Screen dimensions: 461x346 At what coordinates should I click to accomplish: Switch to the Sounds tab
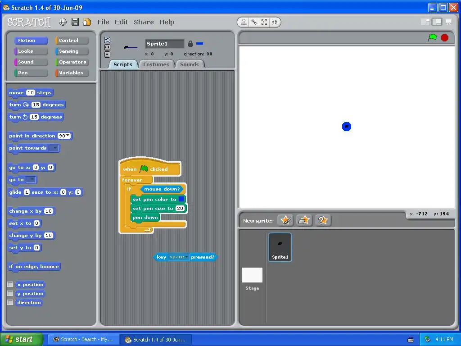190,64
